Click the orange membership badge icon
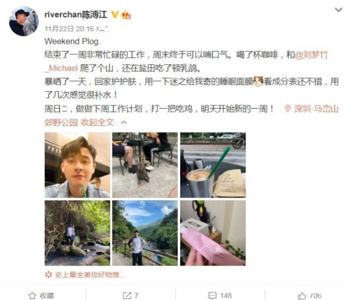This screenshot has height=300, width=350. coord(126,15)
